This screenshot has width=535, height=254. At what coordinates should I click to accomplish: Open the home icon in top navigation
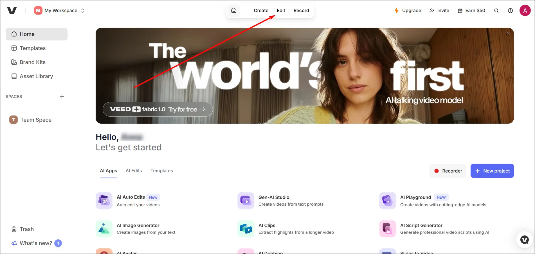click(x=234, y=11)
